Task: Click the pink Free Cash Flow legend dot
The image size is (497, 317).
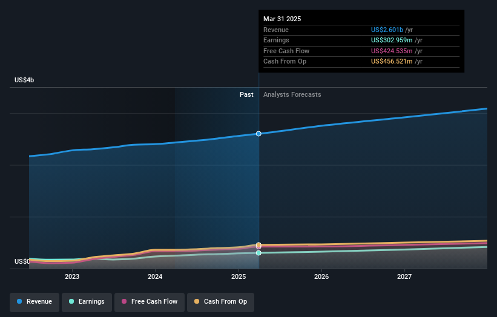Action: (124, 301)
